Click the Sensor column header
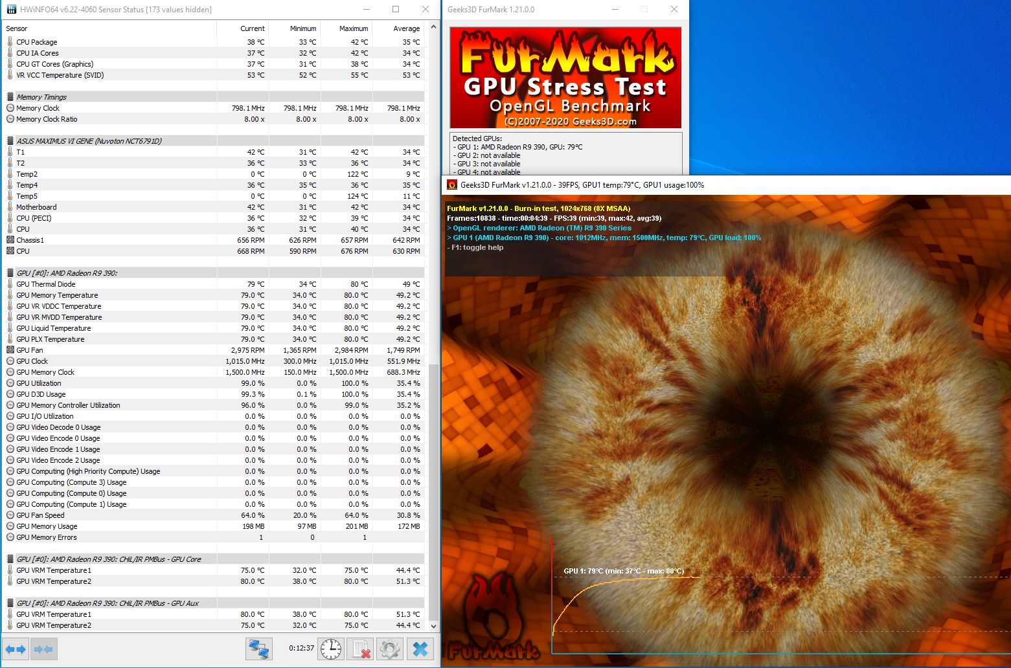 point(109,28)
